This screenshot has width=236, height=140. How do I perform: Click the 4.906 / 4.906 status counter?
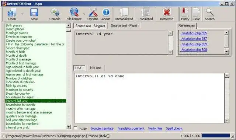190,136
